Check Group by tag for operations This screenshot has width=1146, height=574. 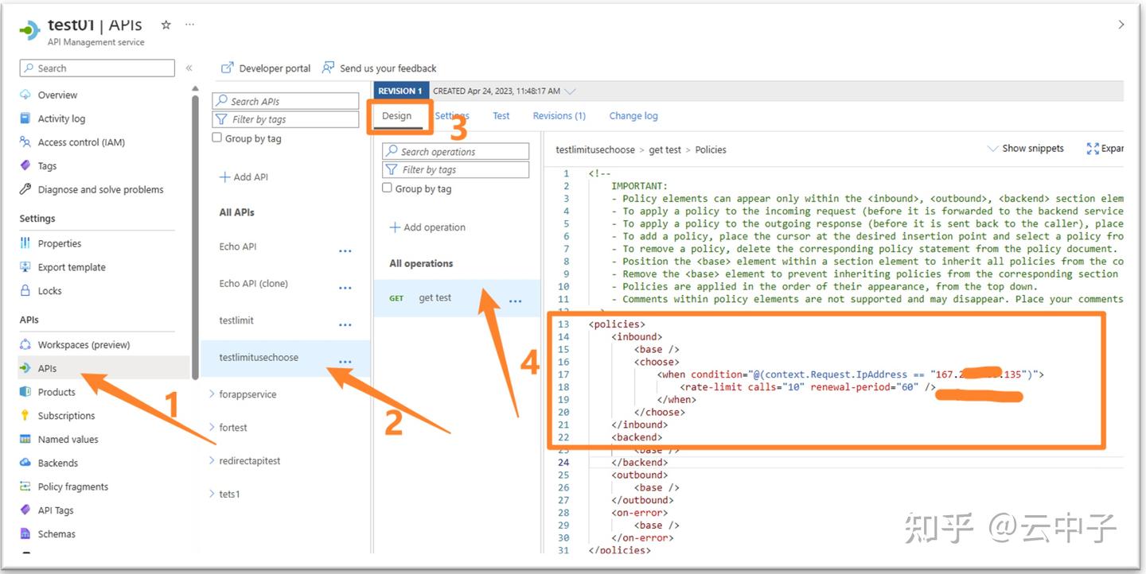tap(388, 188)
